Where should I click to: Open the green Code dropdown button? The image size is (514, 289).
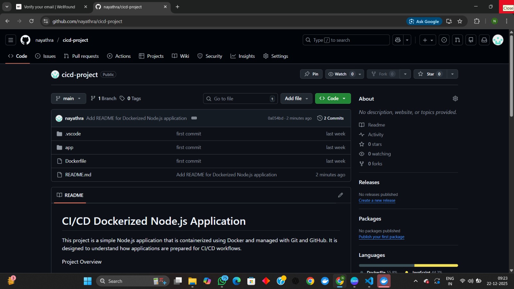pos(333,99)
